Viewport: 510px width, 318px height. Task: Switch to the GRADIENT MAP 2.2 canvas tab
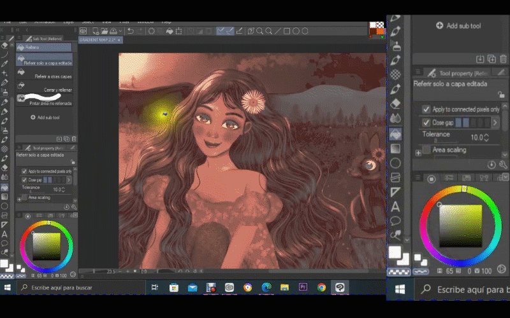pos(99,40)
